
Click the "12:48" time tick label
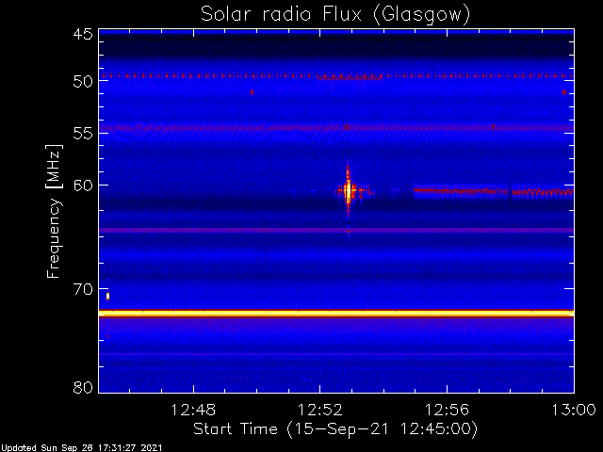pos(193,410)
